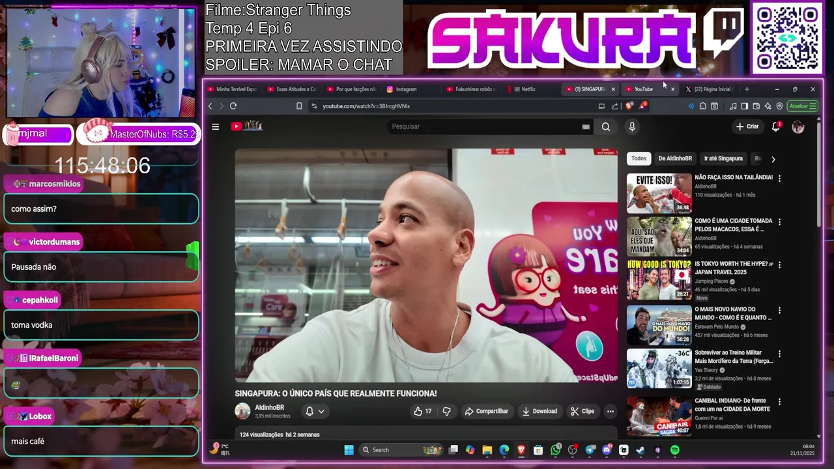
Task: Open AldinhoBR channel avatar
Action: pos(242,411)
